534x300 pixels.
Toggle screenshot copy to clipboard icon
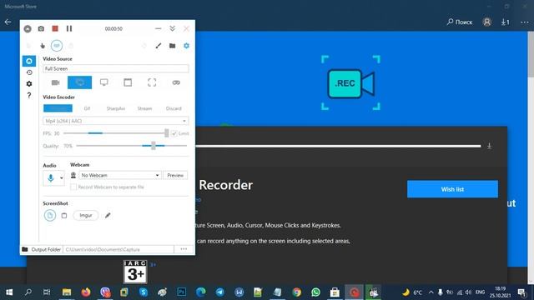pyautogui.click(x=64, y=215)
